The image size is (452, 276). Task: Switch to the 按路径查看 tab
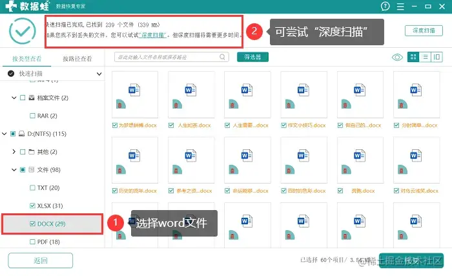tap(77, 59)
